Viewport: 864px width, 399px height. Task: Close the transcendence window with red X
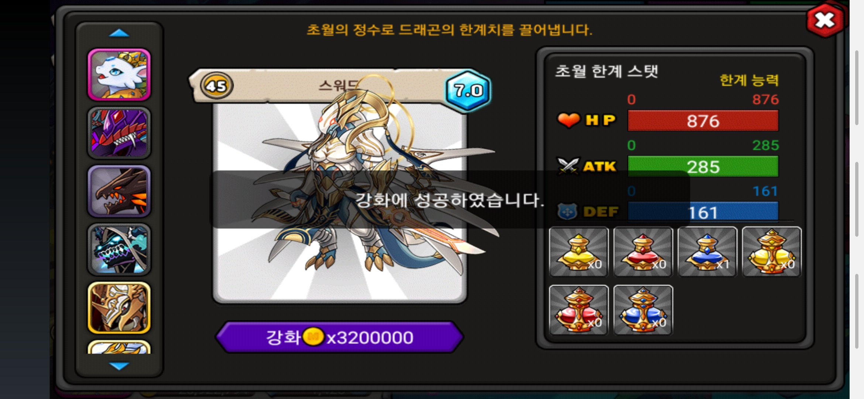[x=825, y=20]
